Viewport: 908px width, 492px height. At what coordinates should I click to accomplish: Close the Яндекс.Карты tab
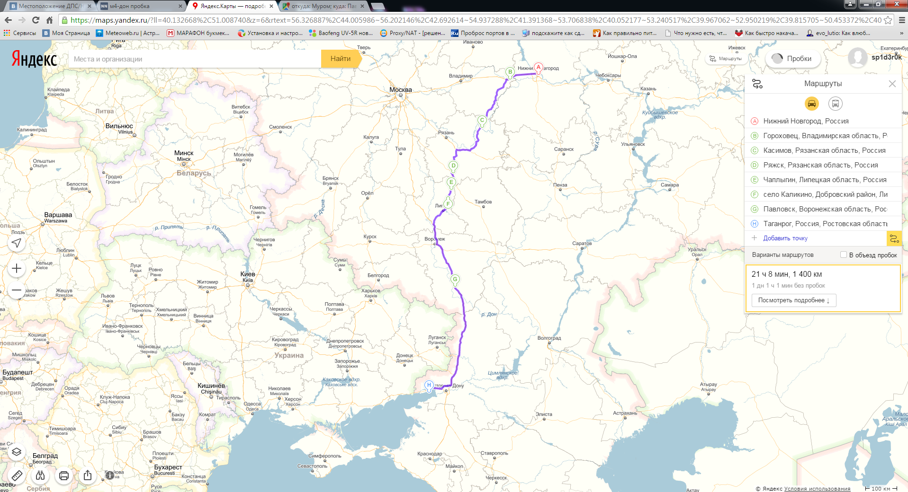coord(271,6)
